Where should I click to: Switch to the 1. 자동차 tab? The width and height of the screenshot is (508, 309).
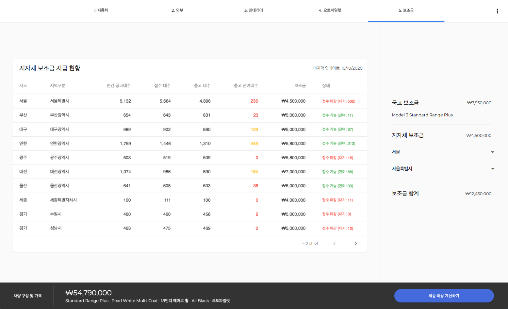pos(101,10)
